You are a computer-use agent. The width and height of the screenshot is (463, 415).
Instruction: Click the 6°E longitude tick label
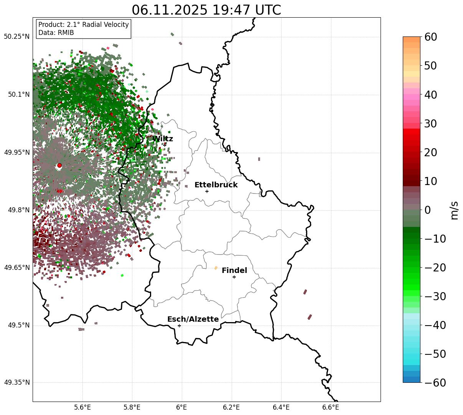(x=182, y=407)
